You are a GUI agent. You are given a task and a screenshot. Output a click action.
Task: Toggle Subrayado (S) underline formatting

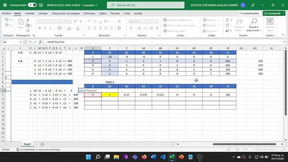click(50, 28)
